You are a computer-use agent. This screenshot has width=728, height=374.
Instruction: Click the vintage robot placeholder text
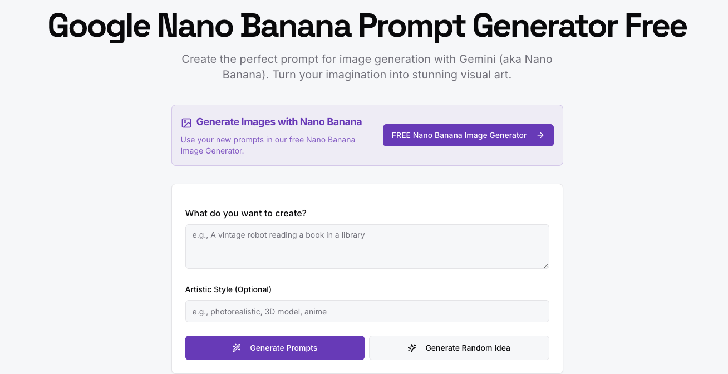pos(278,235)
